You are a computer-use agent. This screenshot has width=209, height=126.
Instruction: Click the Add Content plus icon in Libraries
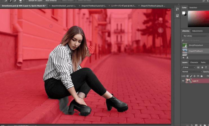[183, 58]
